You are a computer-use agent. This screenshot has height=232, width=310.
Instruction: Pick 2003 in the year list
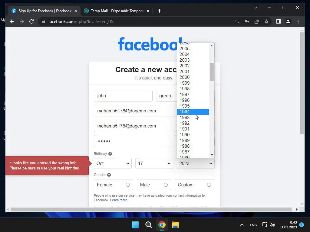(x=193, y=60)
